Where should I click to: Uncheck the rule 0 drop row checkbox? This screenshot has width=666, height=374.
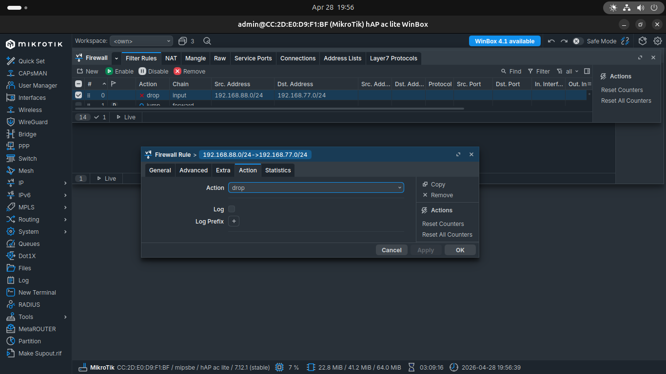click(x=78, y=95)
